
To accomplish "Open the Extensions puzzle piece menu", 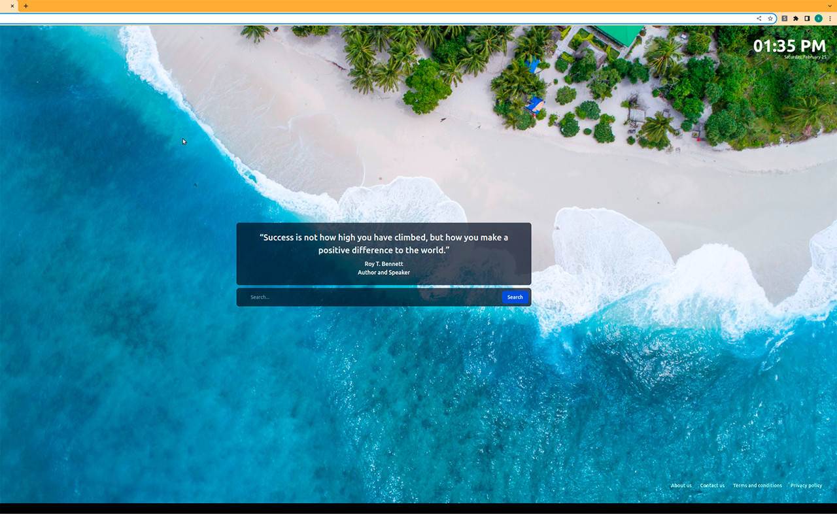I will tap(796, 18).
